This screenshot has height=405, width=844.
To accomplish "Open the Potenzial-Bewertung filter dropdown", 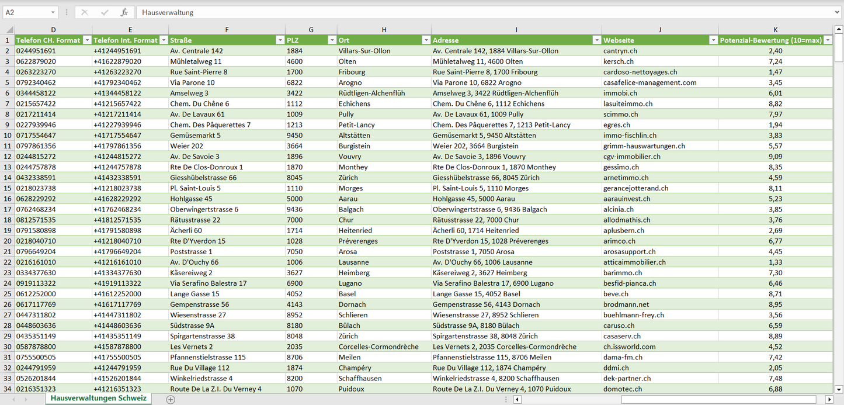I will (x=828, y=40).
